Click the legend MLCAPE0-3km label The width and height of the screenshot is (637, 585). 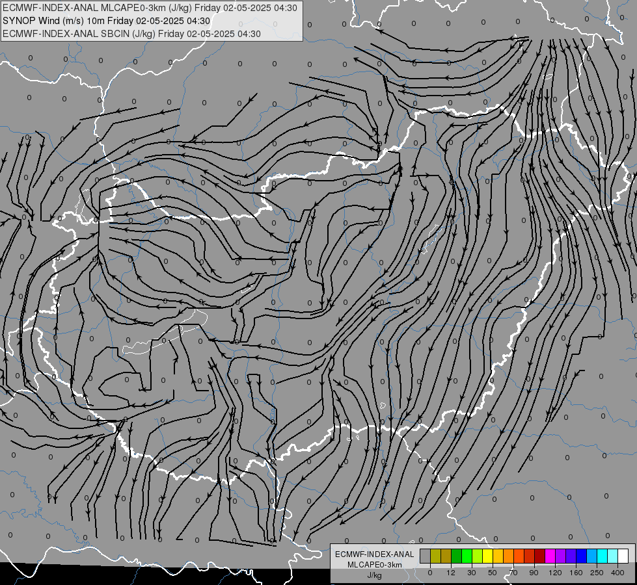tap(374, 565)
